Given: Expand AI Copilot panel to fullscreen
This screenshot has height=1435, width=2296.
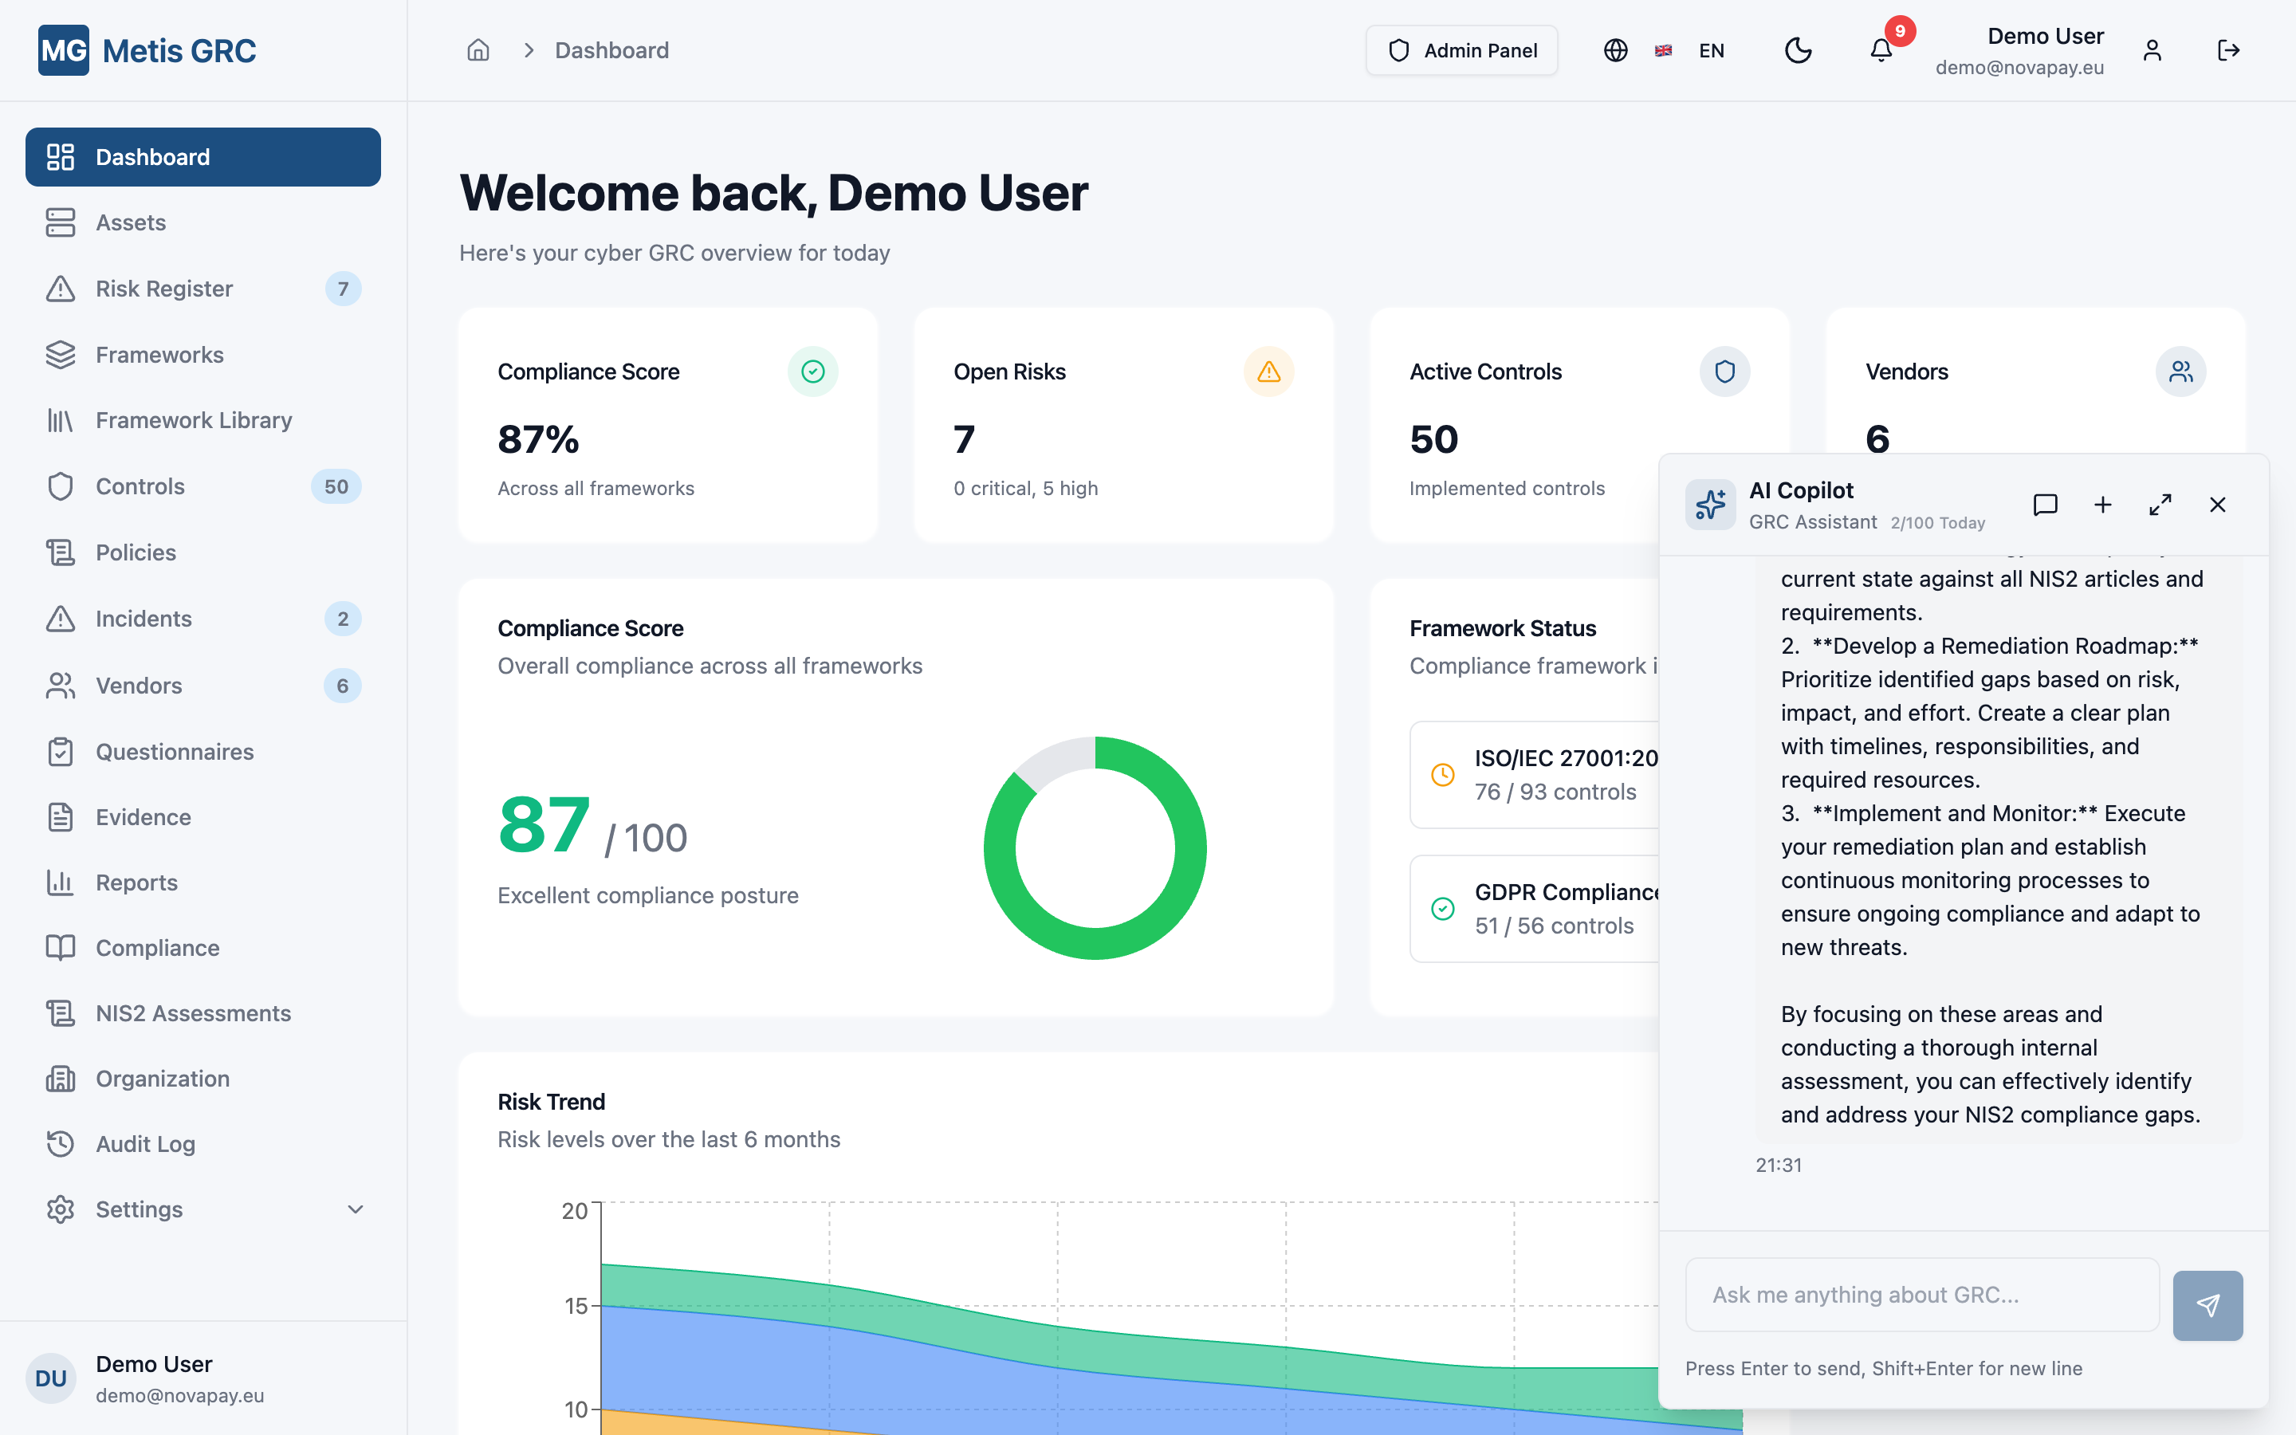Looking at the screenshot, I should [2160, 505].
